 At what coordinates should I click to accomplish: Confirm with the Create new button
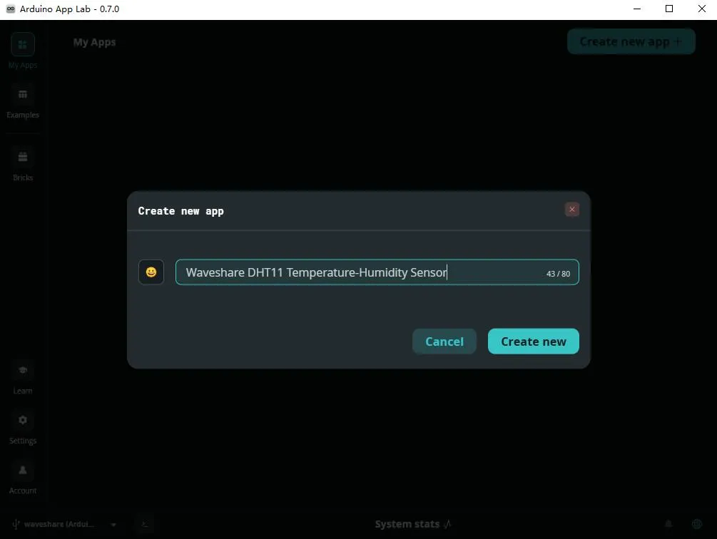533,342
